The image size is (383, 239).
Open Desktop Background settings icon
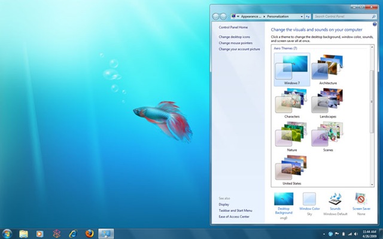tap(284, 199)
